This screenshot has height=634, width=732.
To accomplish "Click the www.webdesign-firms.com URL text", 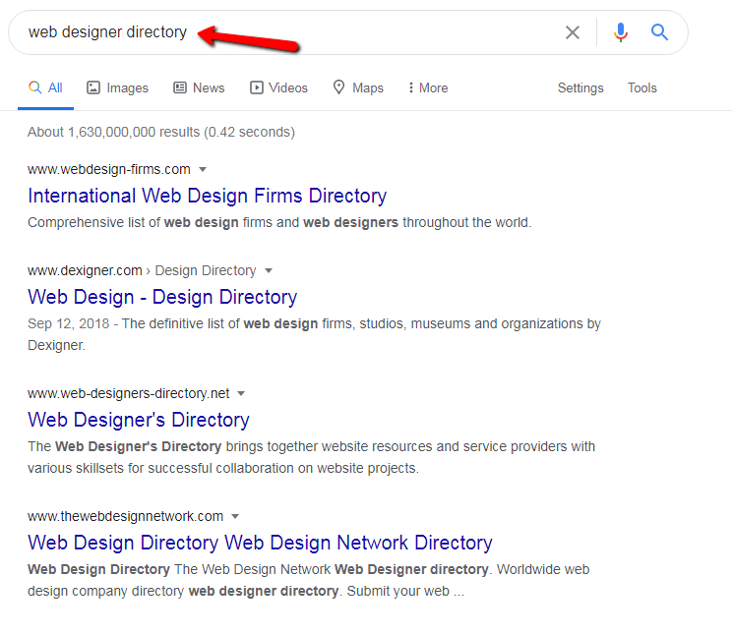I will (x=109, y=169).
